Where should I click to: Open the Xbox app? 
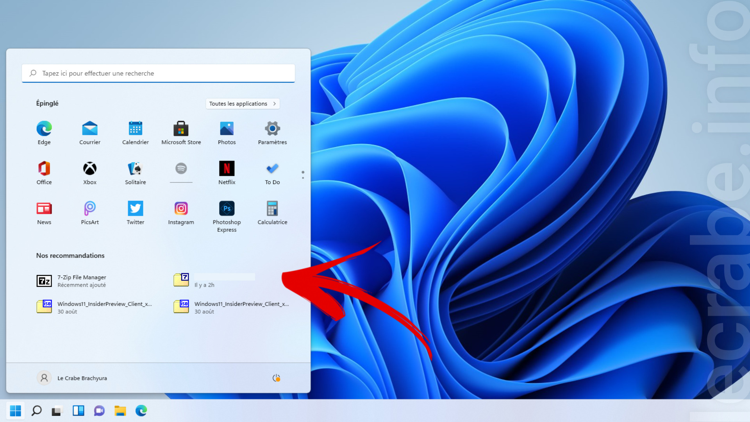coord(90,173)
